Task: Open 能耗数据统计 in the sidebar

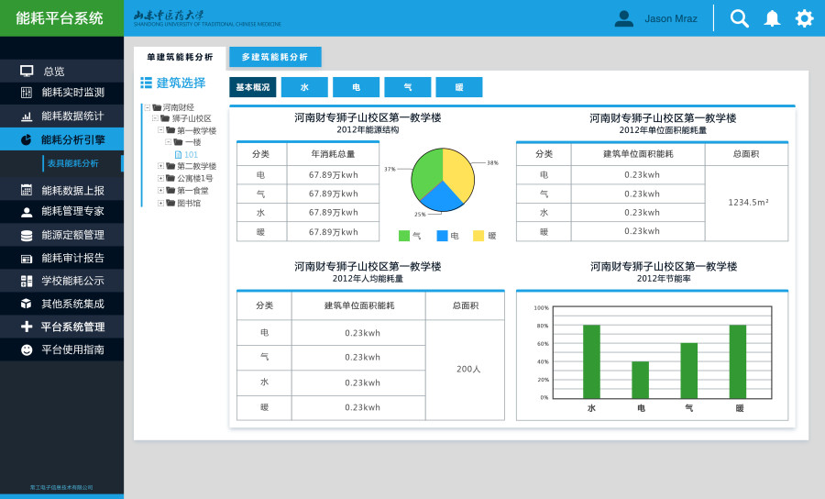Action: (61, 116)
